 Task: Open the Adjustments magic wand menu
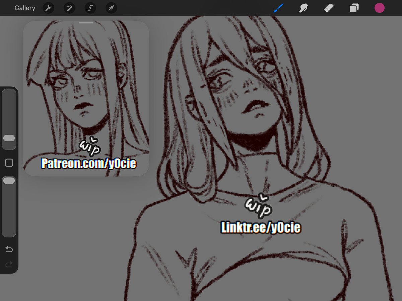point(69,8)
